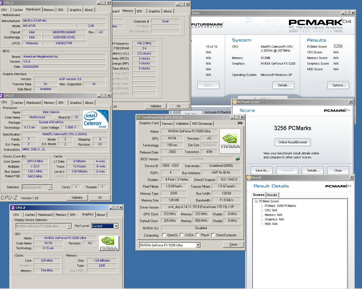This screenshot has height=289, width=362.
Task: Click the Save As button
Action: 262,170
